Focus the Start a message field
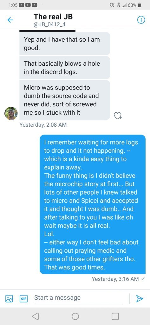The image size is (150, 325). 79,298
